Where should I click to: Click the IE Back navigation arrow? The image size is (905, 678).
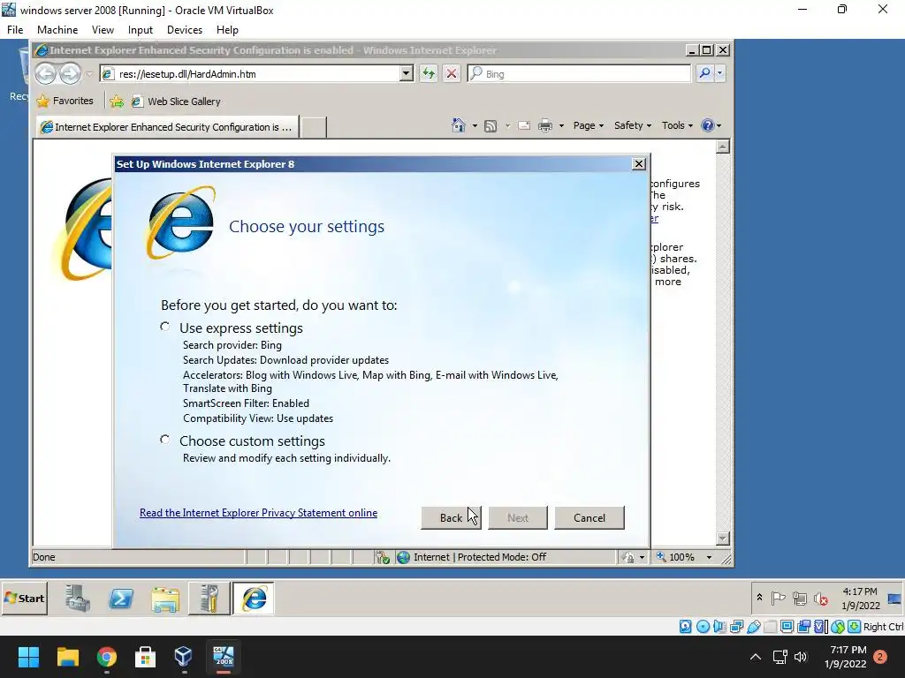(46, 74)
